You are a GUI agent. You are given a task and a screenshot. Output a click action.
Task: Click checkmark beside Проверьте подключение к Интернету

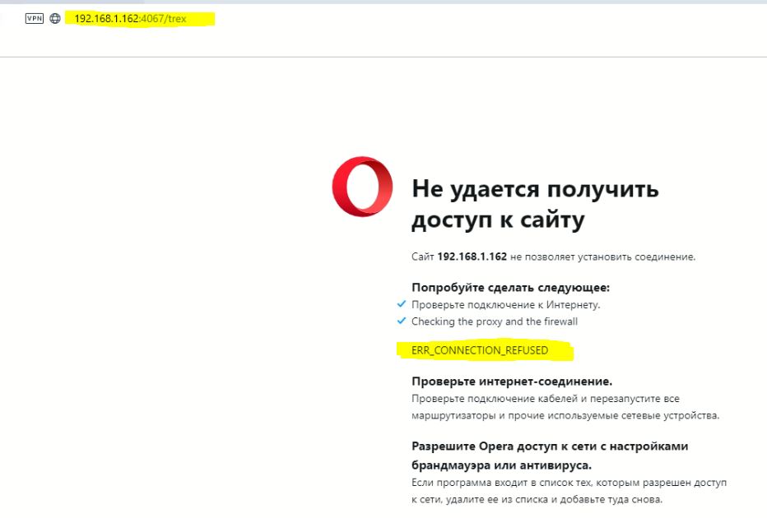point(402,304)
